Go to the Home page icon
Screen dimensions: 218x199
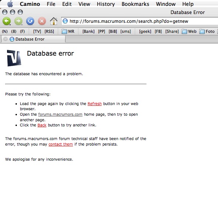(x=54, y=21)
